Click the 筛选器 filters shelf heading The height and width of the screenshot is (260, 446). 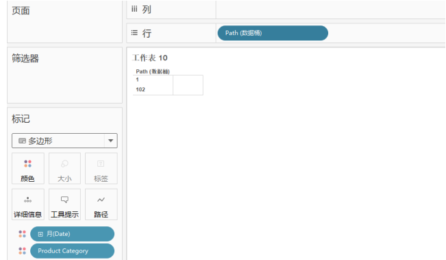point(25,58)
